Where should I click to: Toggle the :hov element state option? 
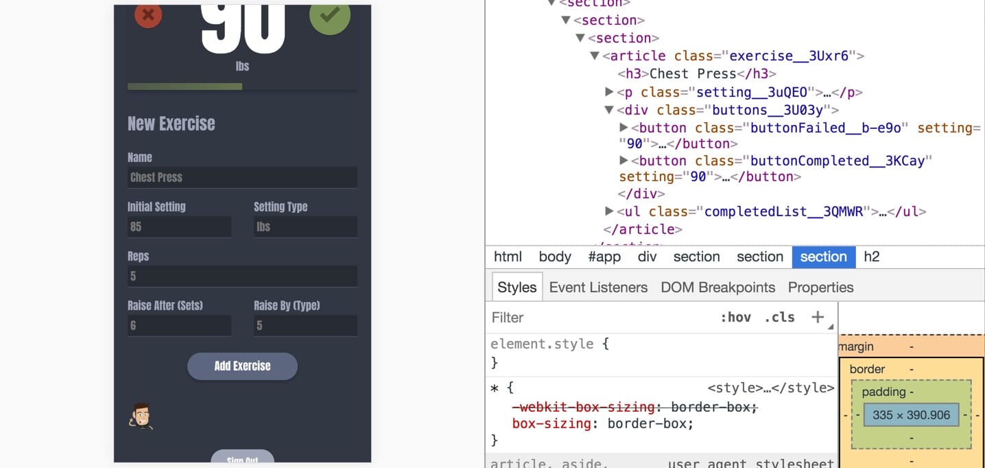[735, 317]
